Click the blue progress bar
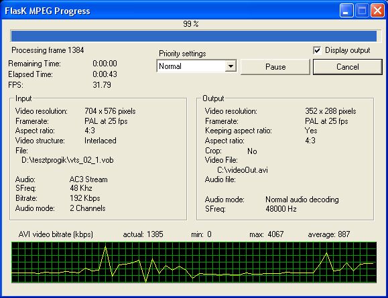Viewport: 388px width, 298px height. click(194, 36)
